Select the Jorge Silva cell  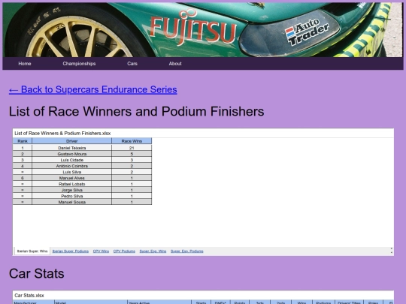click(x=72, y=190)
